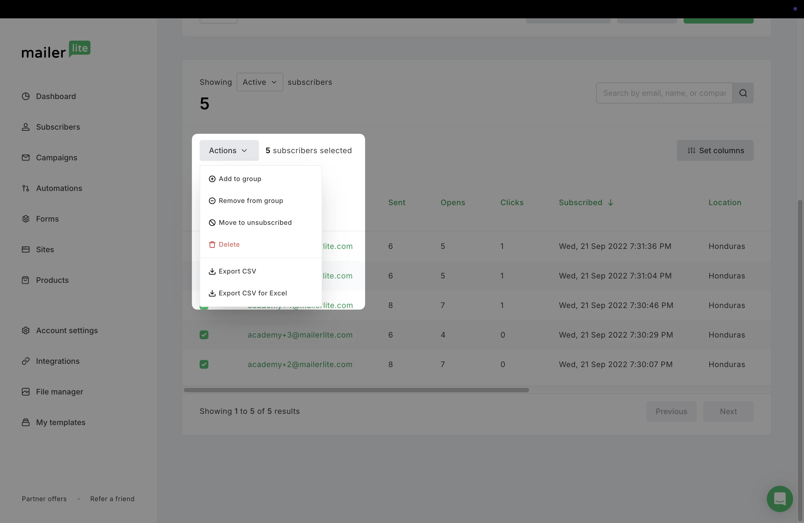Collapse the Actions dropdown button
Viewport: 804px width, 523px height.
point(229,151)
